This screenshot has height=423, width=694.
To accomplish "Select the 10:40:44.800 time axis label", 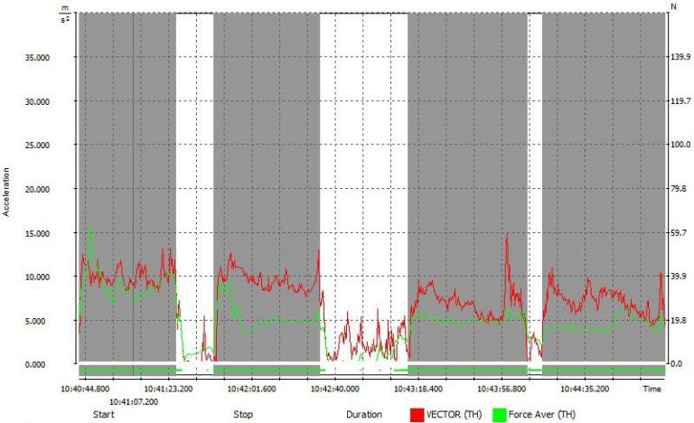I will (86, 389).
